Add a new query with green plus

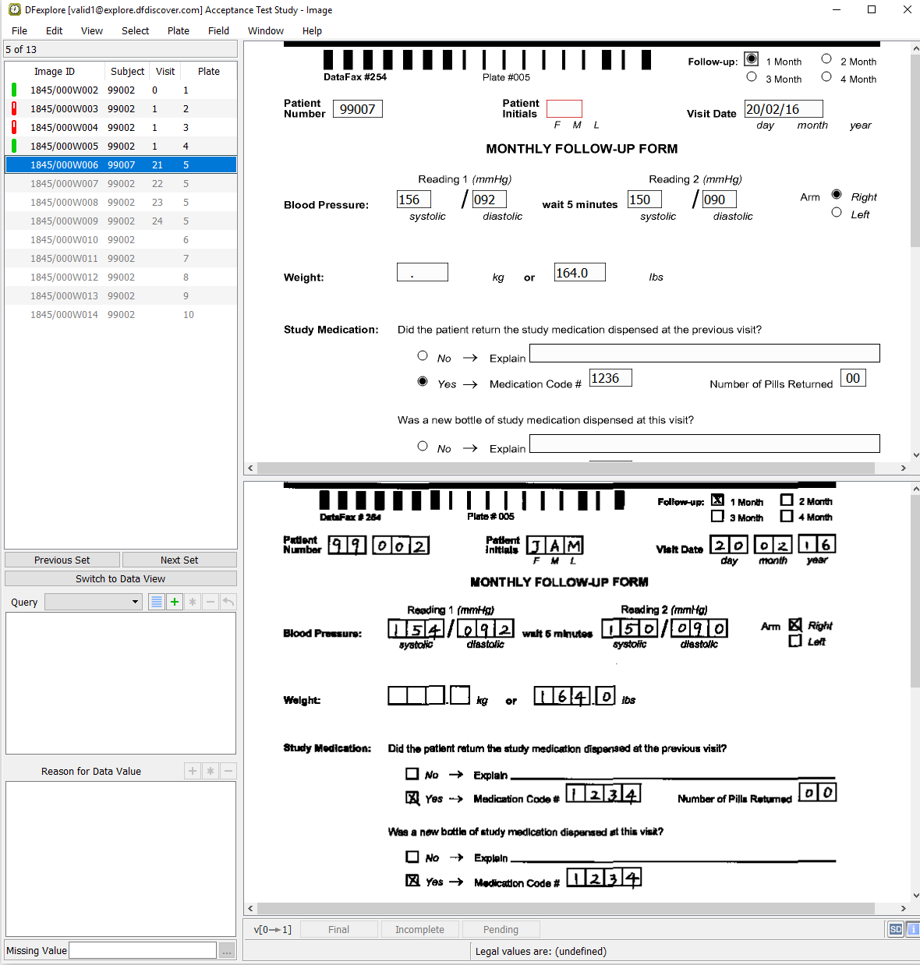point(175,602)
